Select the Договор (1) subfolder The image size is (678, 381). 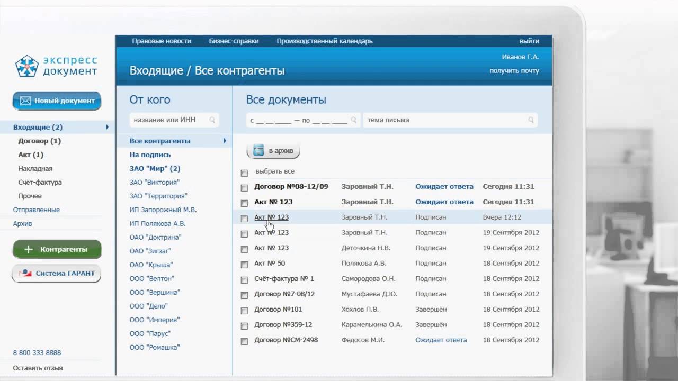click(x=40, y=141)
